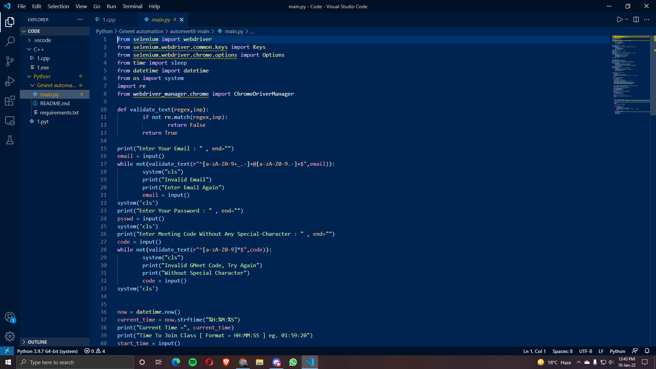Open the Extensions view
The image size is (656, 369).
tap(10, 101)
